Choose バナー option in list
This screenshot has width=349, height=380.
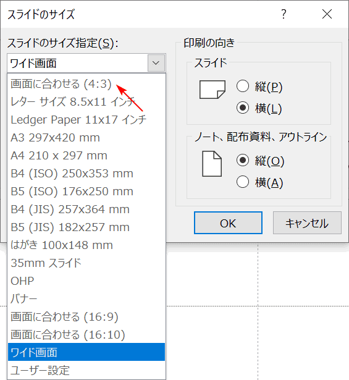pyautogui.click(x=86, y=299)
